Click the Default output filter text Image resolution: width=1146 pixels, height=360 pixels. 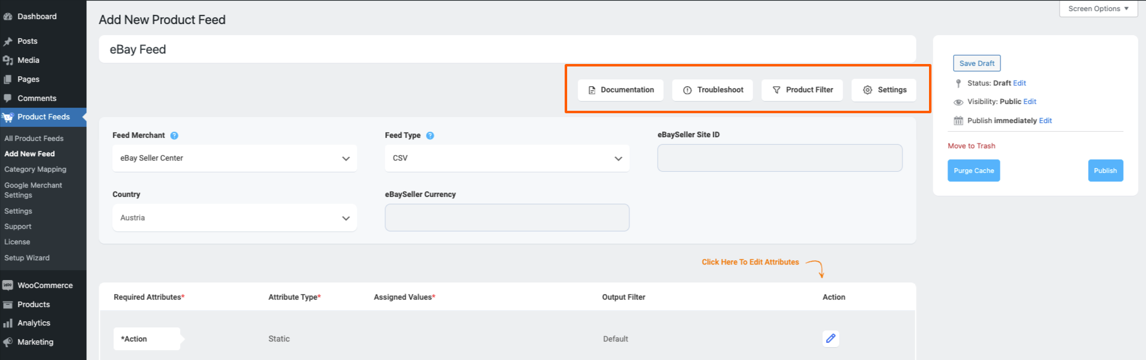click(615, 339)
